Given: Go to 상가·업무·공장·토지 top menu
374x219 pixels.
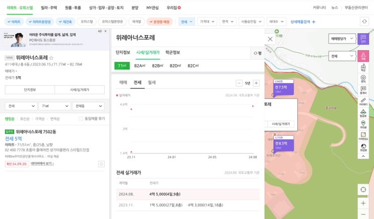Looking at the screenshot, I should click(x=106, y=8).
